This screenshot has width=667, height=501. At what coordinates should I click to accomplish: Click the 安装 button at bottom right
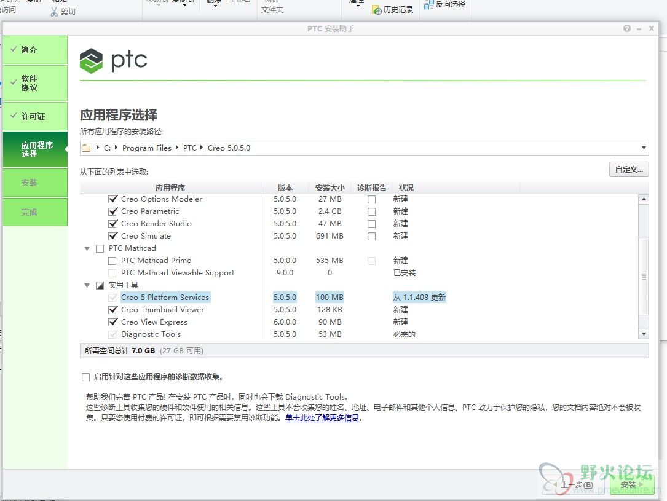point(631,485)
